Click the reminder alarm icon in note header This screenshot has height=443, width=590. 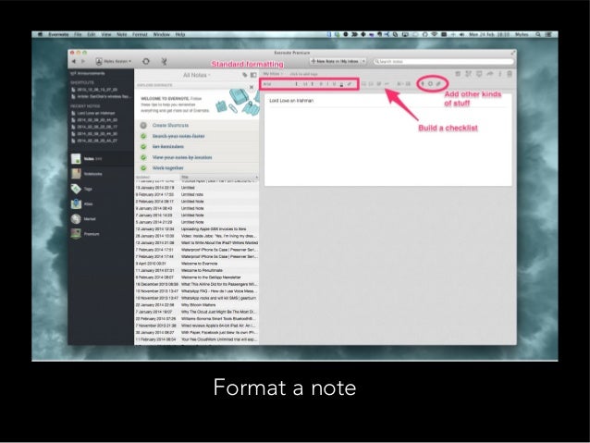pyautogui.click(x=458, y=74)
